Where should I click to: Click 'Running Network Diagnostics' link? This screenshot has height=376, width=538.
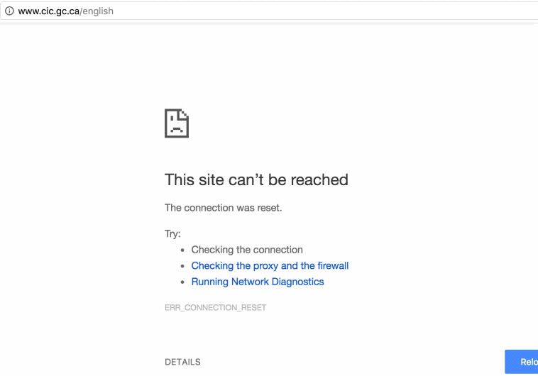click(x=258, y=282)
